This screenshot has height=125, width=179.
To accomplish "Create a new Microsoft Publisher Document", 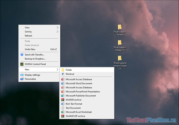I will [87, 96].
